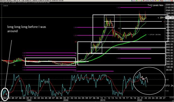The height and width of the screenshot is (102, 174).
Task: Click the 2000 decade label on time axis
Action: coord(66,100)
